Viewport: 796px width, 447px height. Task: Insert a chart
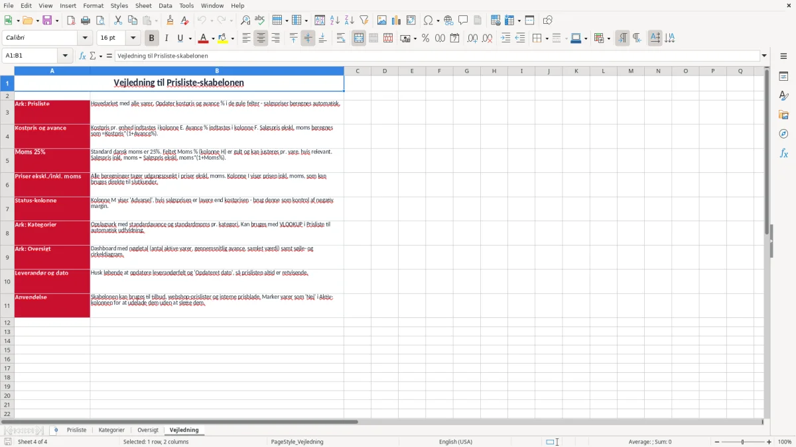pyautogui.click(x=397, y=21)
